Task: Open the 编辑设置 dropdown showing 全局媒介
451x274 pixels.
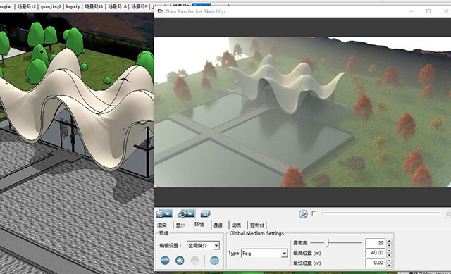Action: coord(203,246)
